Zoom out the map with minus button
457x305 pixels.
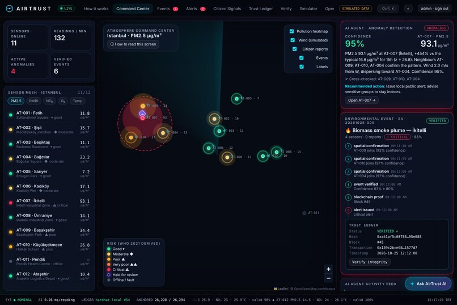coord(328,278)
